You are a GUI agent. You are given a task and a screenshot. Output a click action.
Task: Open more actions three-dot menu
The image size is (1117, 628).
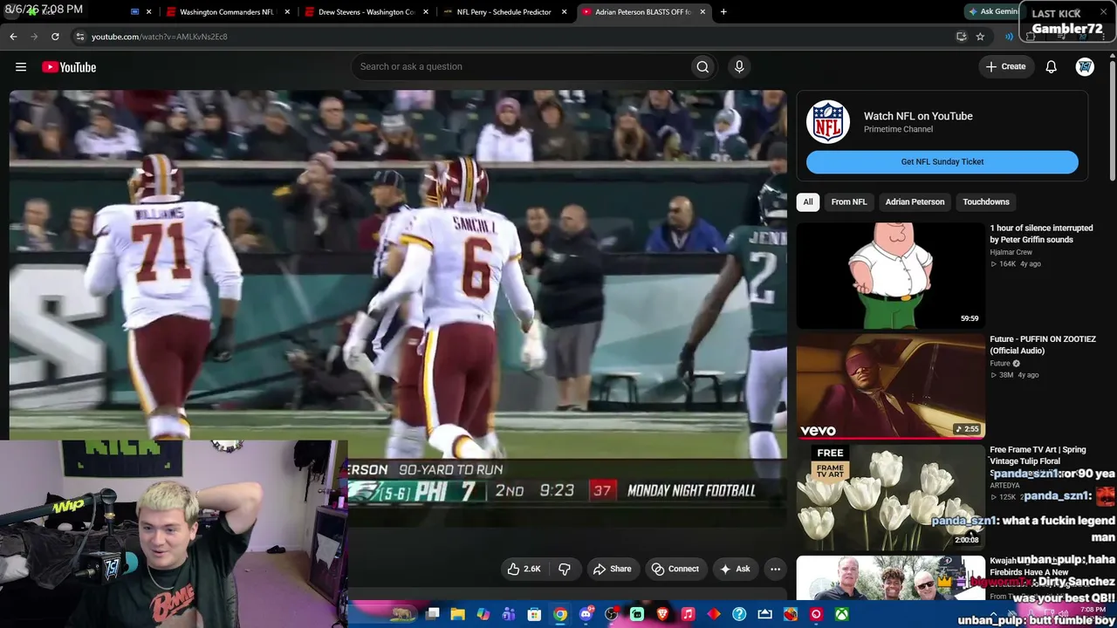click(x=775, y=569)
